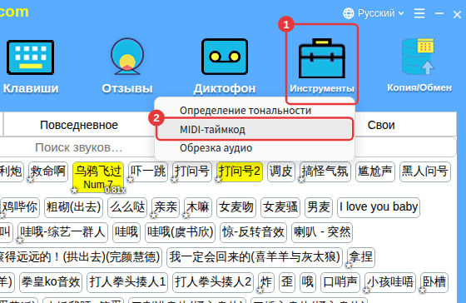Open the Отзывы feedback icon
Viewport: 466px width, 303px height.
pos(127,57)
